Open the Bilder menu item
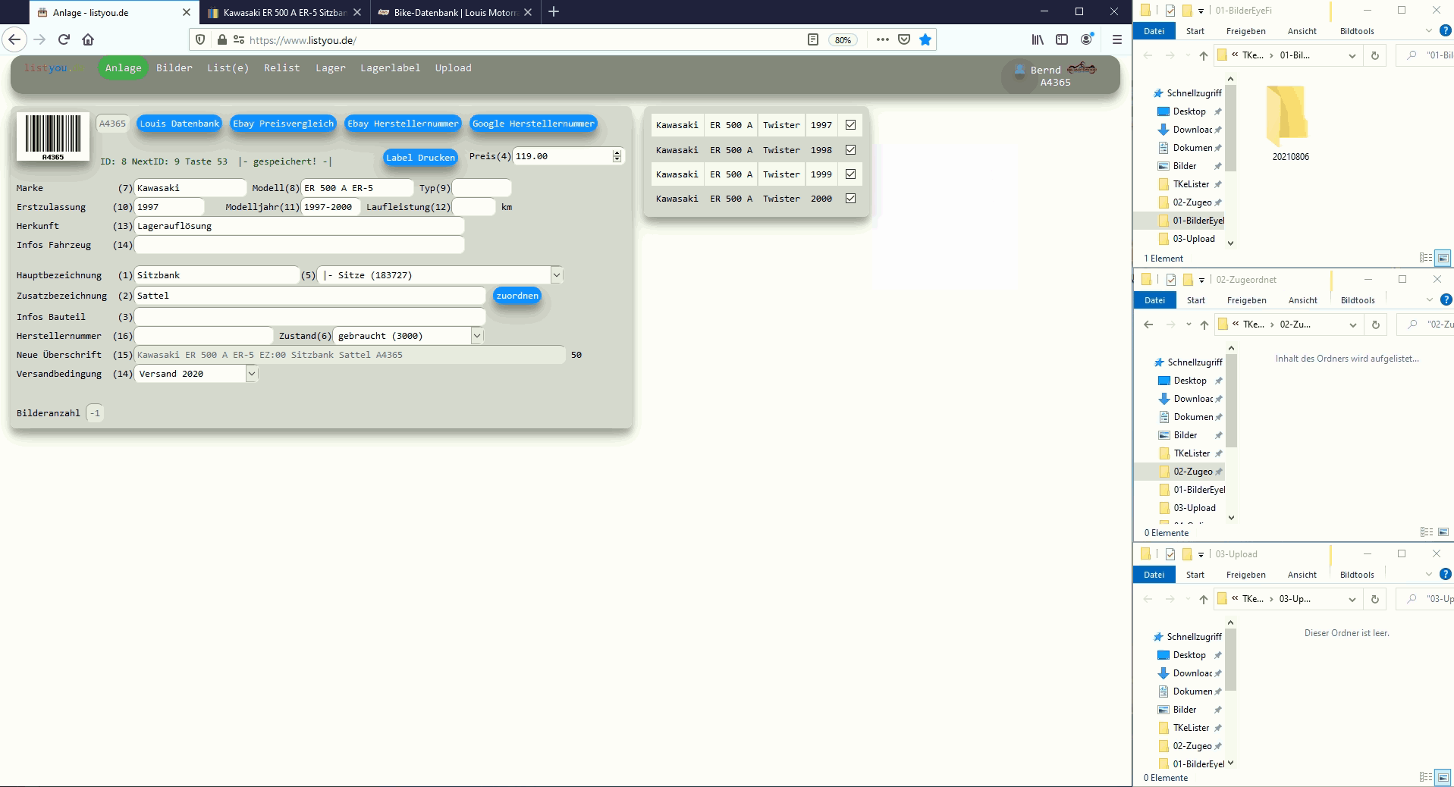 (174, 67)
